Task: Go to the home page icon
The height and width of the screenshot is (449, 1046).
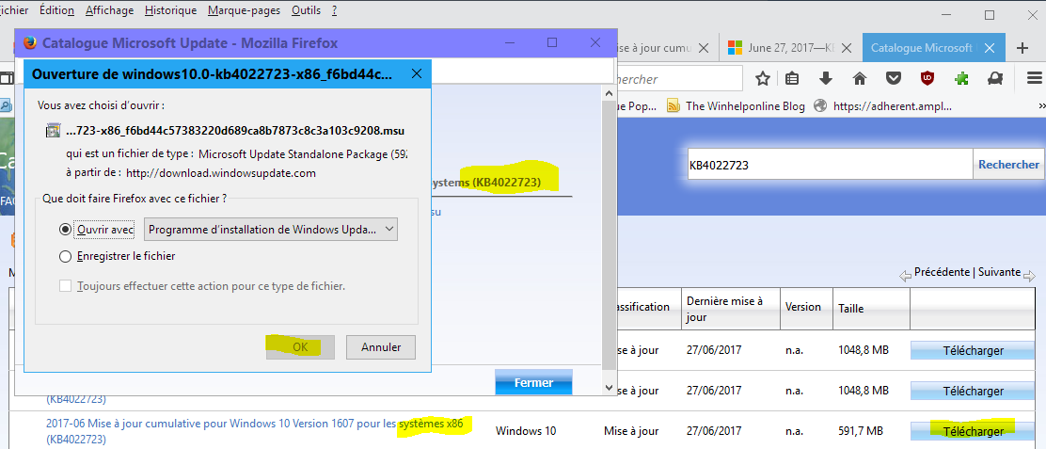Action: (859, 79)
